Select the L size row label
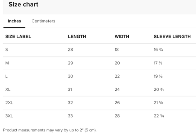 7,76
